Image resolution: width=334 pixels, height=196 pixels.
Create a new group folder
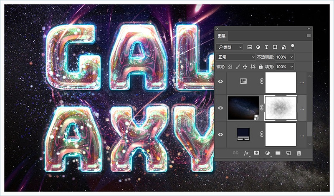(278, 153)
